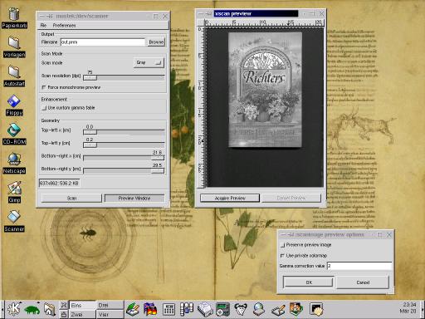The height and width of the screenshot is (319, 425).
Task: Open the File menu in scanner window
Action: (x=43, y=25)
